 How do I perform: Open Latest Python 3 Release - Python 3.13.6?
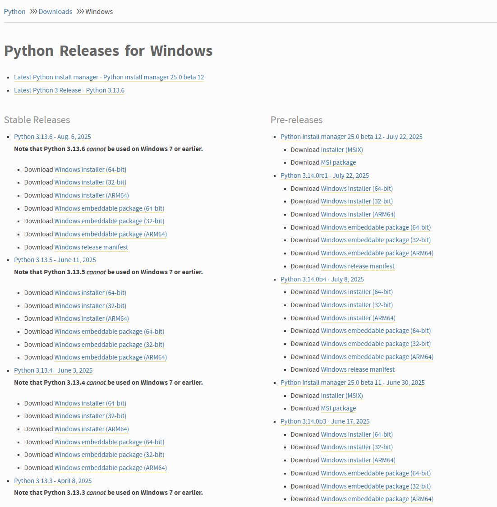69,90
